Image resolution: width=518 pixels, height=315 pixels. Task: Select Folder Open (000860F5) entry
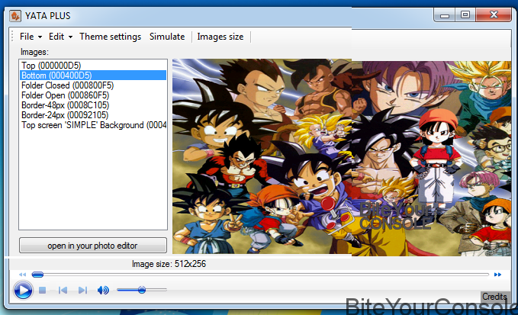point(93,95)
